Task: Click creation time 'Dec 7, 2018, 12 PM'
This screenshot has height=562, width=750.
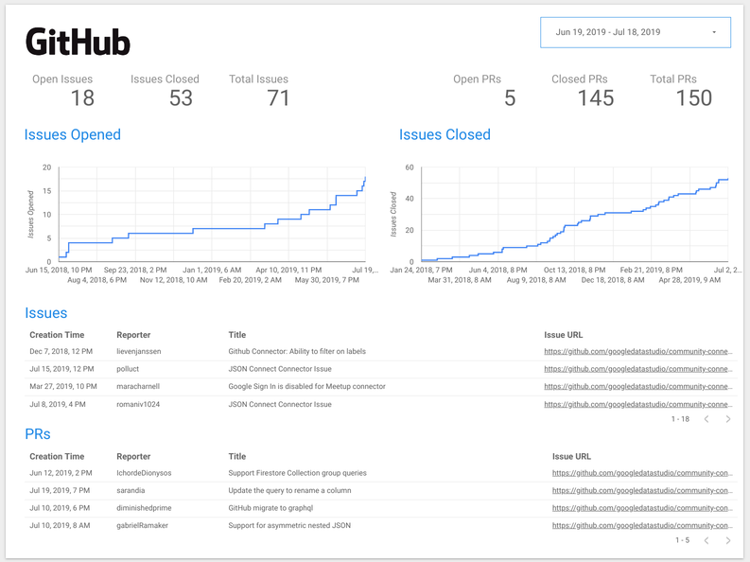Action: (x=61, y=352)
